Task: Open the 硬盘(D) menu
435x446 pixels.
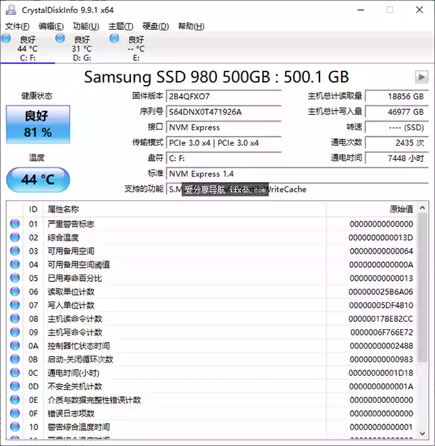Action: pos(156,26)
